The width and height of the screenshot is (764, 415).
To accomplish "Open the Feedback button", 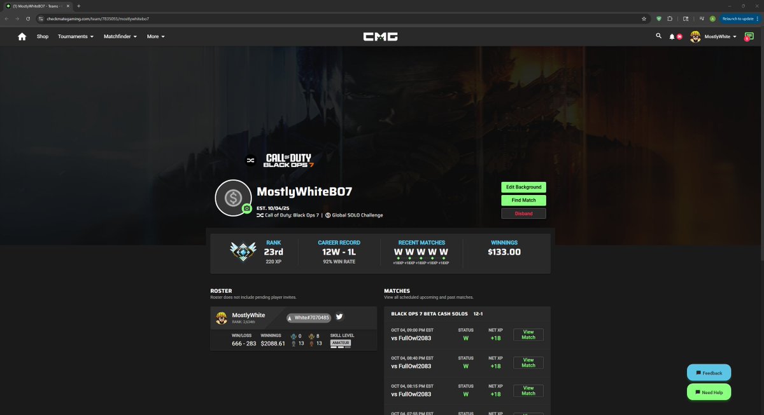I will (x=709, y=373).
